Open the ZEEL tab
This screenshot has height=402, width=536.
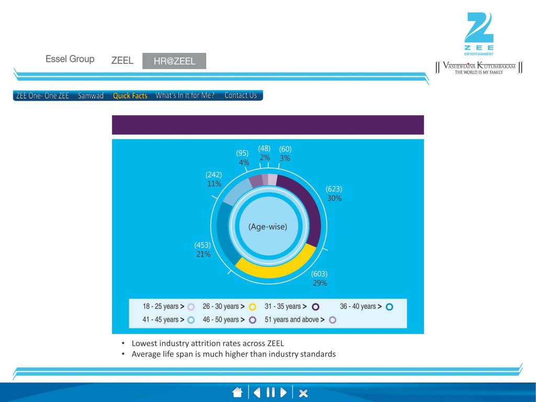tap(122, 61)
